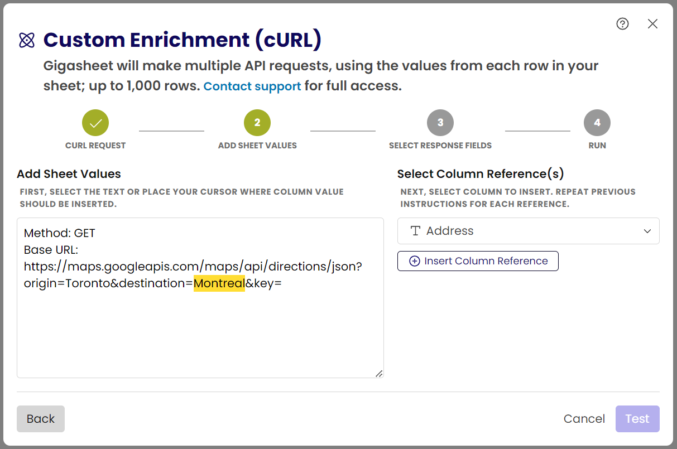Jump to step 4 Run
This screenshot has height=449, width=677.
point(597,123)
